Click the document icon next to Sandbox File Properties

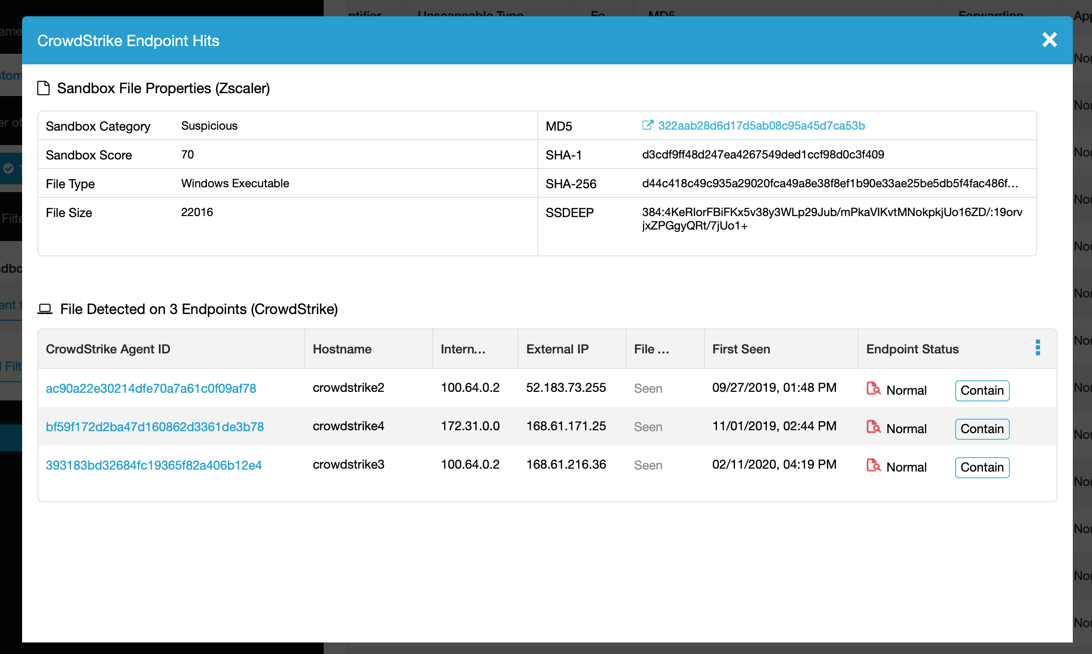pyautogui.click(x=44, y=88)
